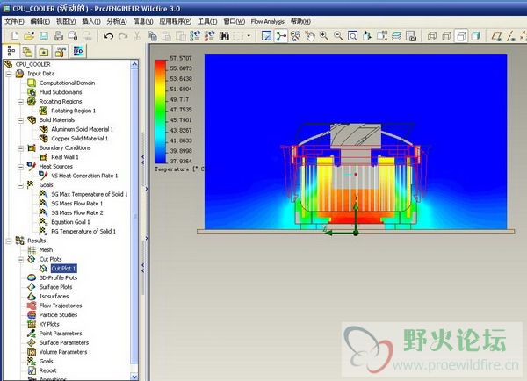Open the Flow Analysis menu

pyautogui.click(x=267, y=20)
